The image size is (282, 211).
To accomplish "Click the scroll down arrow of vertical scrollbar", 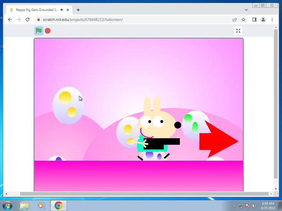I will pos(276,189).
